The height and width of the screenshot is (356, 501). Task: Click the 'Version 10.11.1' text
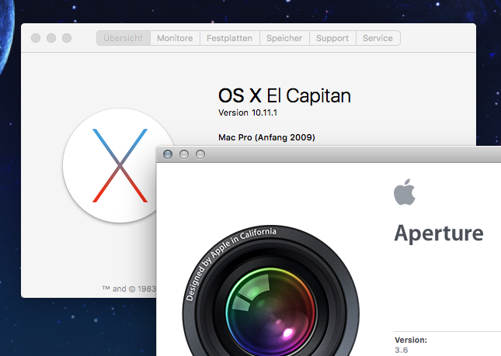click(248, 112)
